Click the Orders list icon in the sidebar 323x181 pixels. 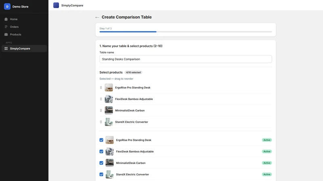(x=6, y=27)
